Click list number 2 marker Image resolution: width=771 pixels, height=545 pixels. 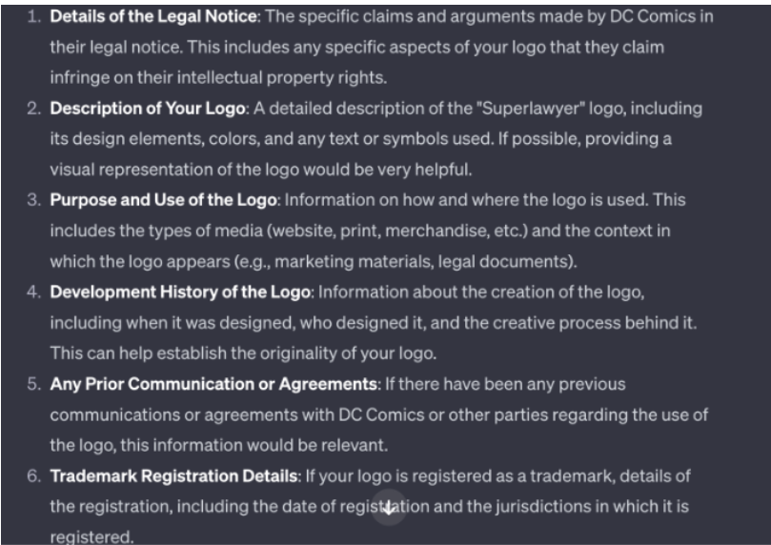(32, 109)
